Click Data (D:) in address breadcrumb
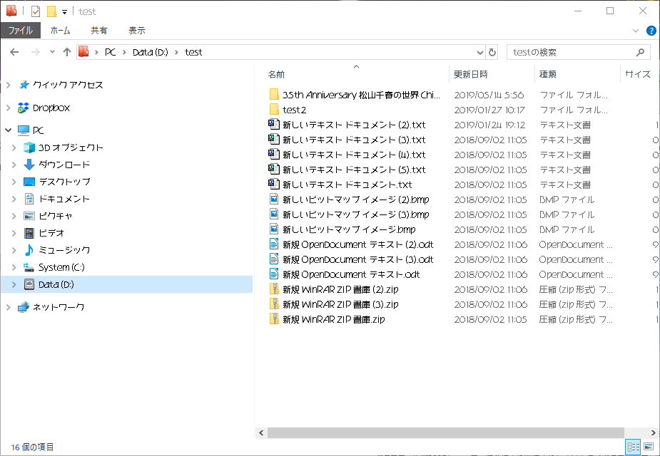 point(150,52)
